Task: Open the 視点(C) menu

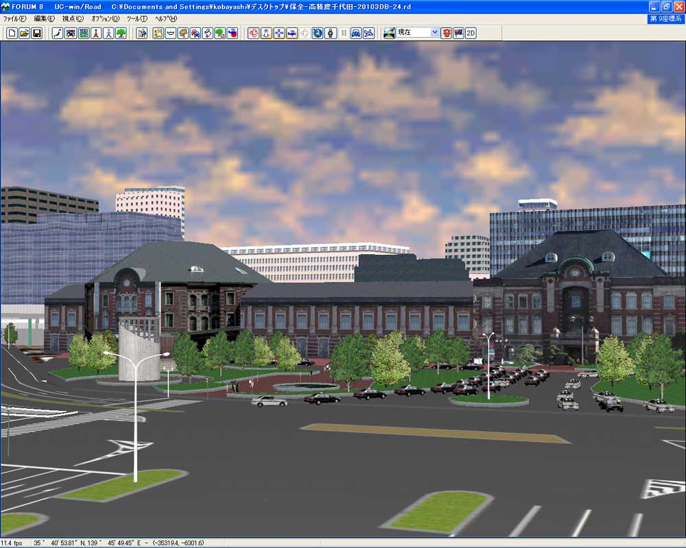Action: [x=73, y=18]
